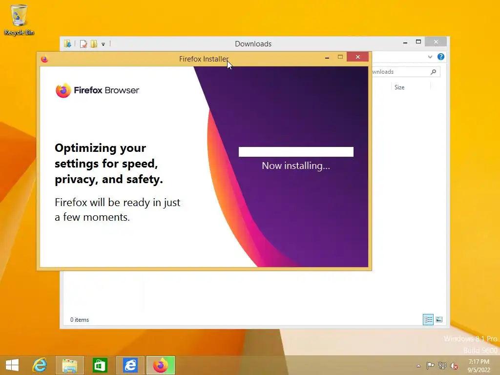Sort by the Size column header
This screenshot has height=375, width=500.
tap(410, 87)
